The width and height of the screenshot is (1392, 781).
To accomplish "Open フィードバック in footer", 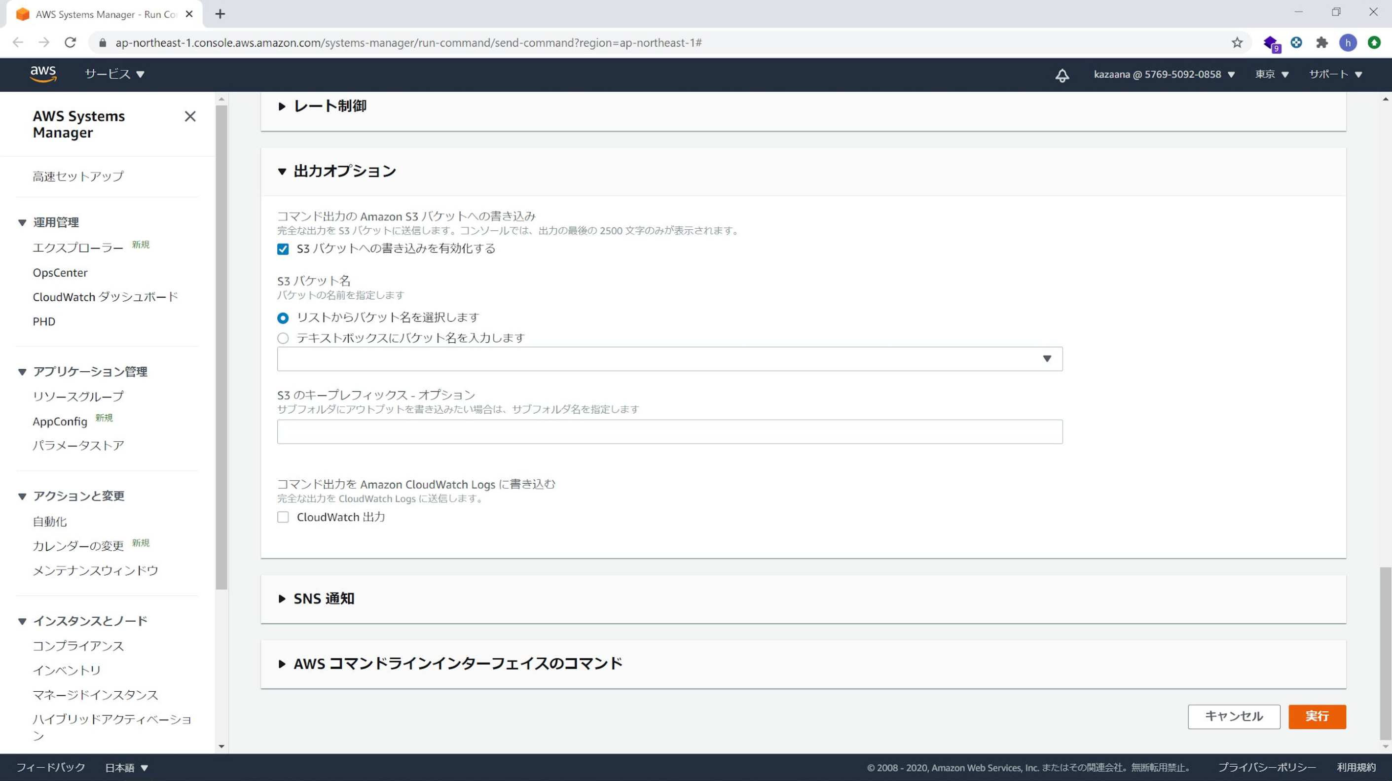I will pyautogui.click(x=50, y=768).
